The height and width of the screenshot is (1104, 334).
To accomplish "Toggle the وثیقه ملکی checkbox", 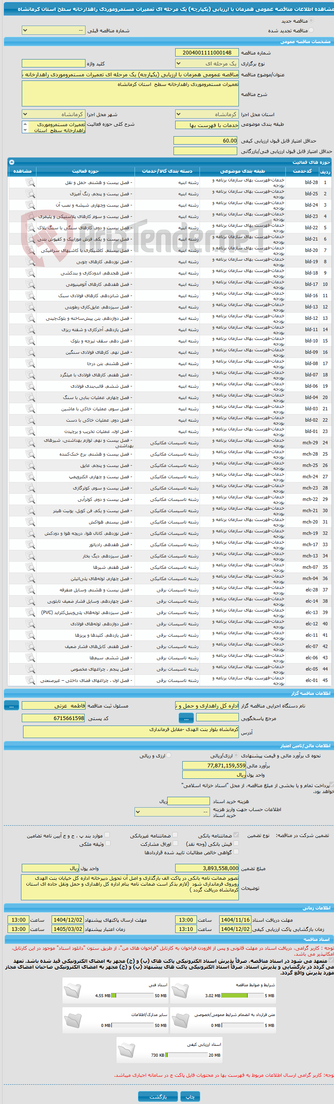I will tap(108, 843).
